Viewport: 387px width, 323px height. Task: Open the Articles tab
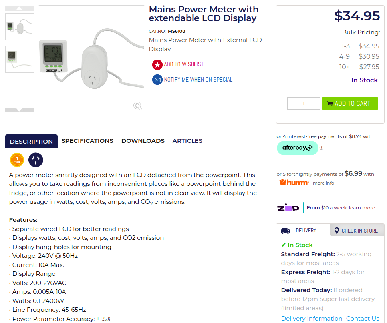[x=187, y=141]
